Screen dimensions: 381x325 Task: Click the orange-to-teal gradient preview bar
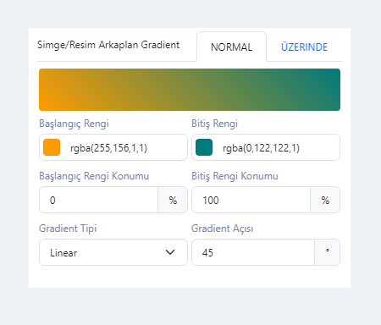pos(190,90)
